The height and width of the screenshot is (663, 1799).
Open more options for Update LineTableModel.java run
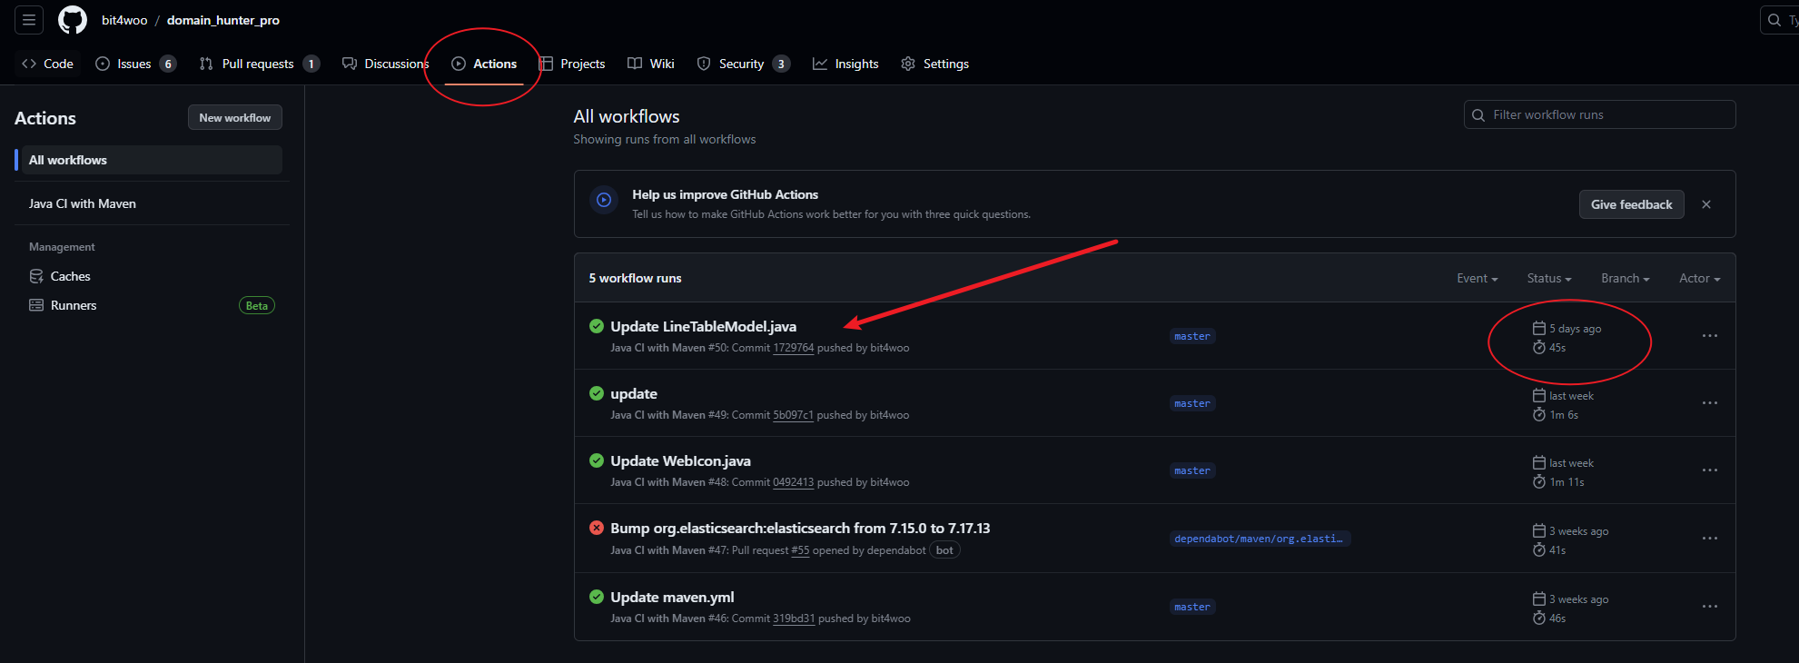click(1710, 336)
